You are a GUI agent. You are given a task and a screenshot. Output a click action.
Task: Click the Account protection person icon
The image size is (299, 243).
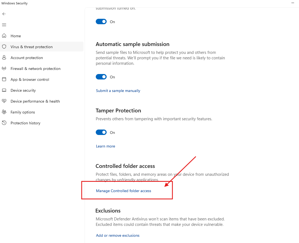coord(4,58)
